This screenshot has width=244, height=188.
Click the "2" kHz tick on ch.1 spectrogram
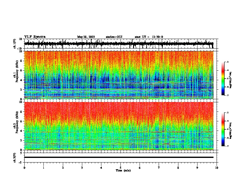pos(21,89)
